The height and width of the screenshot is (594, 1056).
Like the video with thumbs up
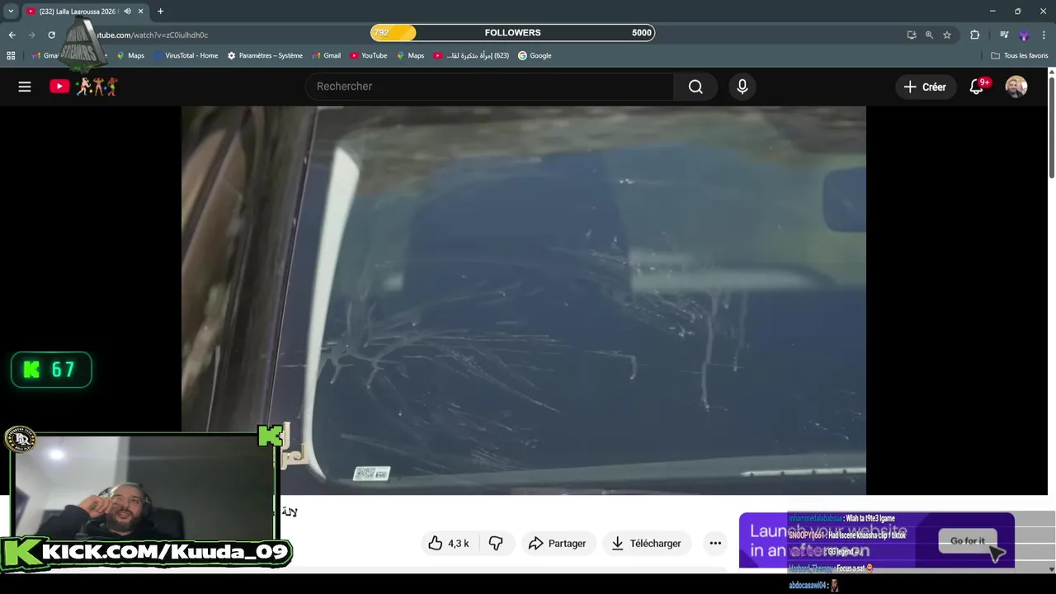pyautogui.click(x=448, y=543)
